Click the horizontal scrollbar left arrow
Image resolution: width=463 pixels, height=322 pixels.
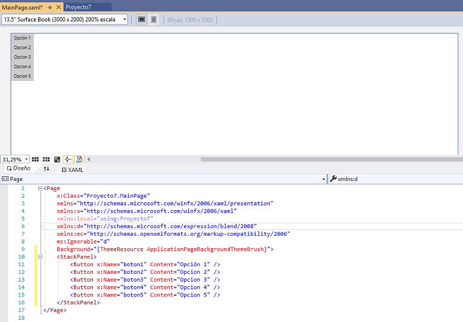(x=88, y=160)
